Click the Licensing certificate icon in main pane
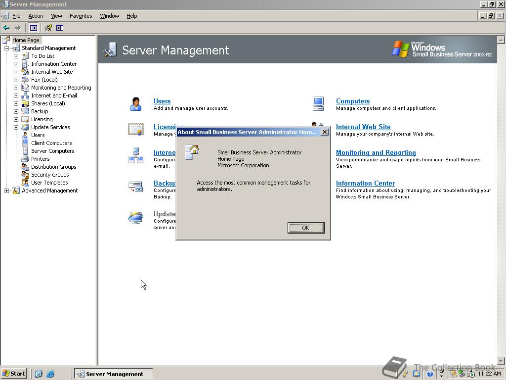The image size is (506, 380). click(136, 129)
